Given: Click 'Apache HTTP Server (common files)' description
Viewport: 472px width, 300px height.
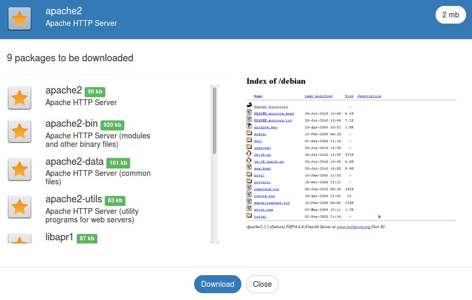Looking at the screenshot, I should point(98,177).
